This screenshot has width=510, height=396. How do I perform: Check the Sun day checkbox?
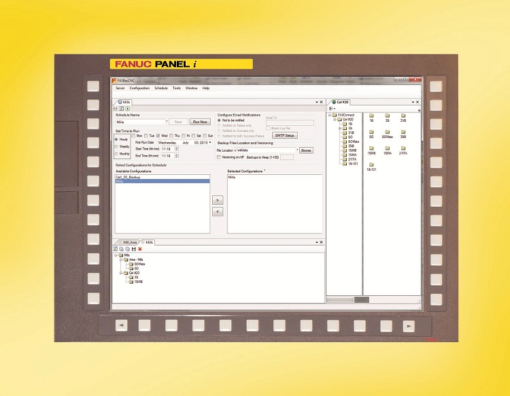[x=205, y=135]
